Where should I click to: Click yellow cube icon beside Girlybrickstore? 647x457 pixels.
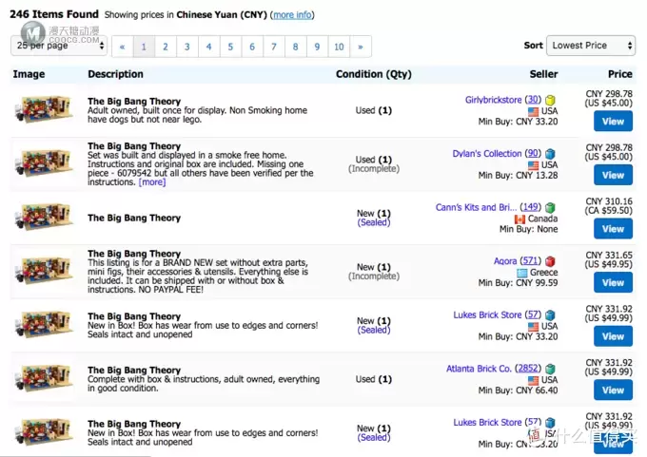[550, 100]
